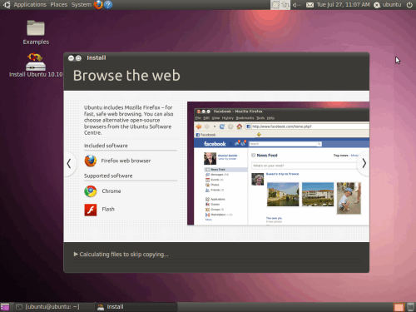Screen dimensions: 416x312
Task: Click the 'Chrome' label text
Action: tap(111, 191)
